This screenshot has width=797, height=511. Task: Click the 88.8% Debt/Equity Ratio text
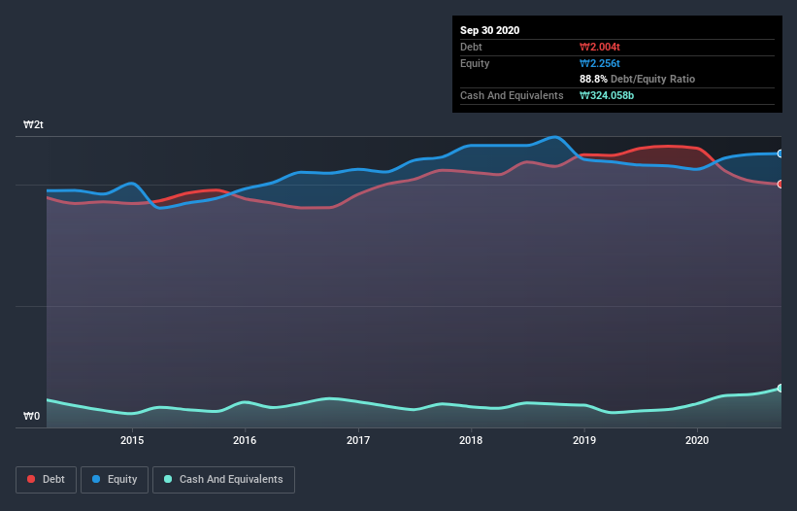638,79
